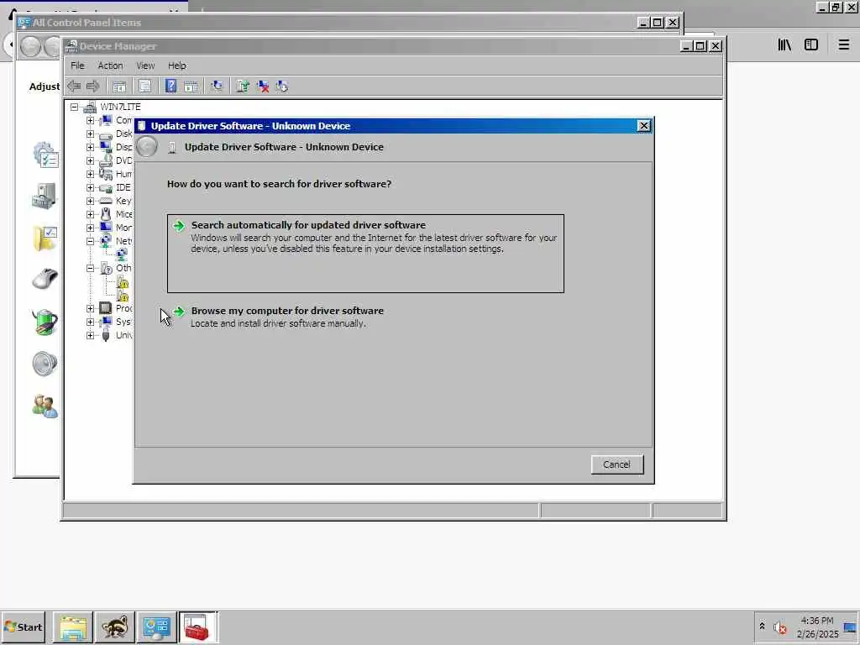Toggle the show/hide console tree toolbar icon

(x=119, y=87)
